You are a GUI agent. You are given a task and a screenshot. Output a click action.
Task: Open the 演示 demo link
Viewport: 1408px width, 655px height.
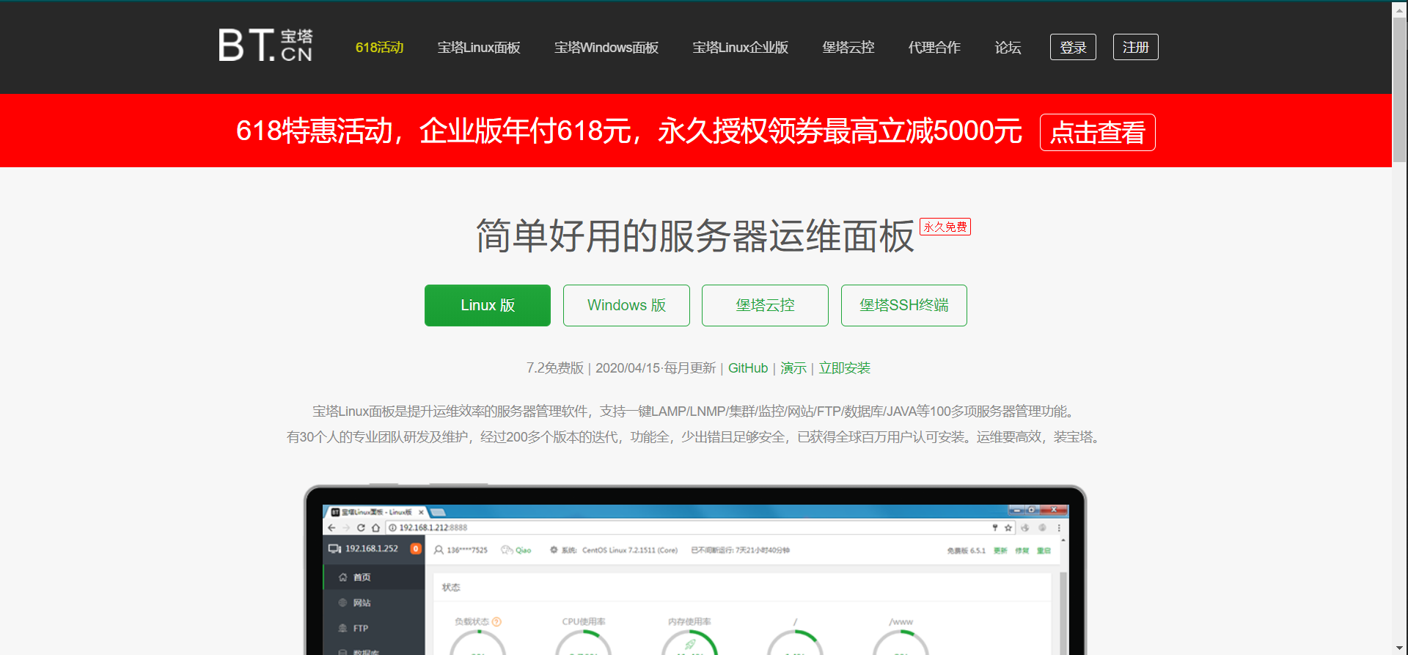coord(793,368)
